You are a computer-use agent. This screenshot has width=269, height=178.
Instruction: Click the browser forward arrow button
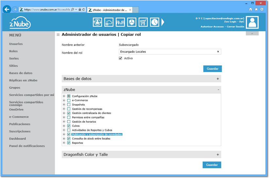coord(15,9)
